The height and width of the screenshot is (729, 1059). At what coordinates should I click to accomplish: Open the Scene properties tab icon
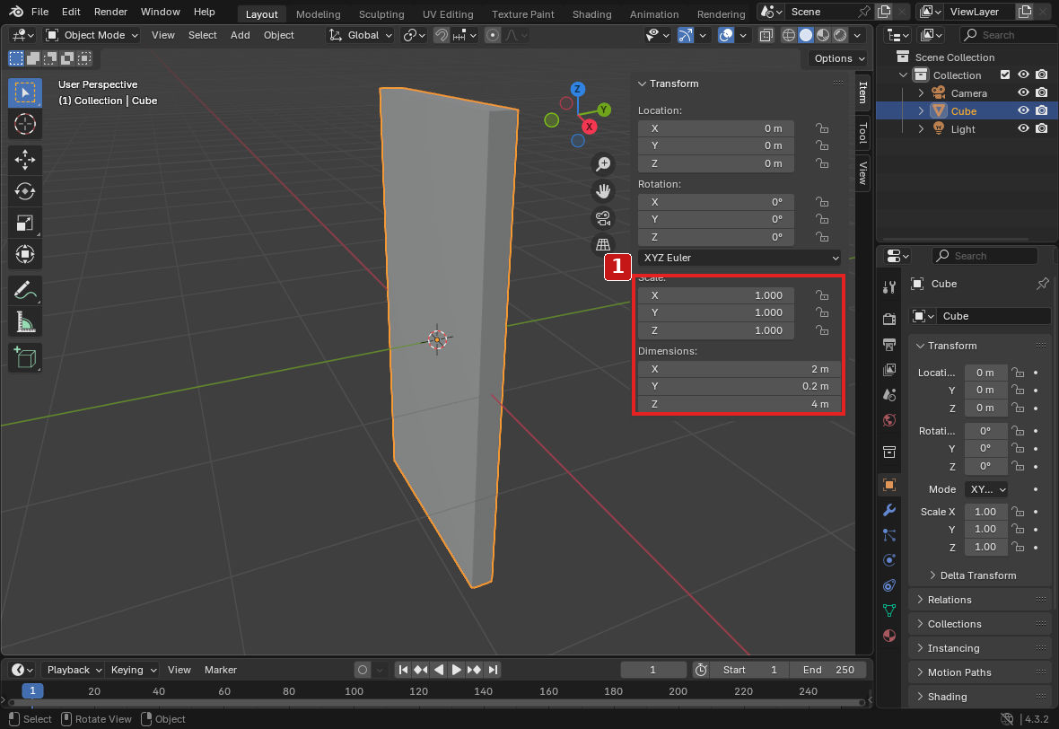tap(889, 394)
